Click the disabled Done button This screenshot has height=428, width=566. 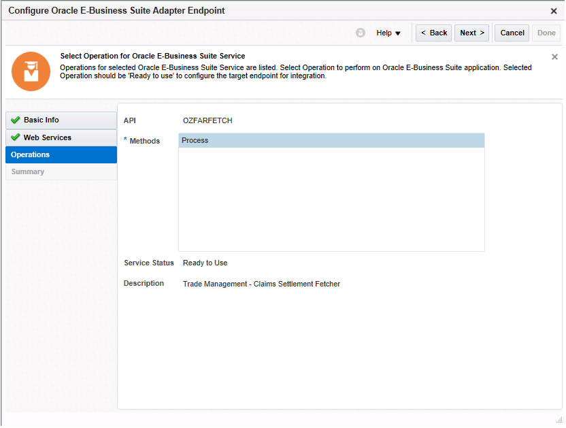pyautogui.click(x=546, y=33)
